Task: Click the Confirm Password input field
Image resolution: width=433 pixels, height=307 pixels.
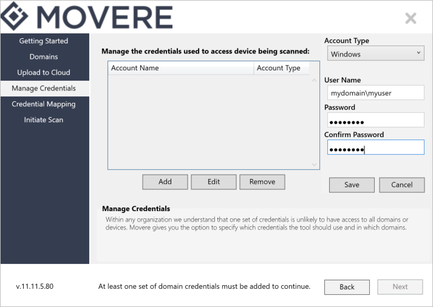Action: click(x=375, y=147)
